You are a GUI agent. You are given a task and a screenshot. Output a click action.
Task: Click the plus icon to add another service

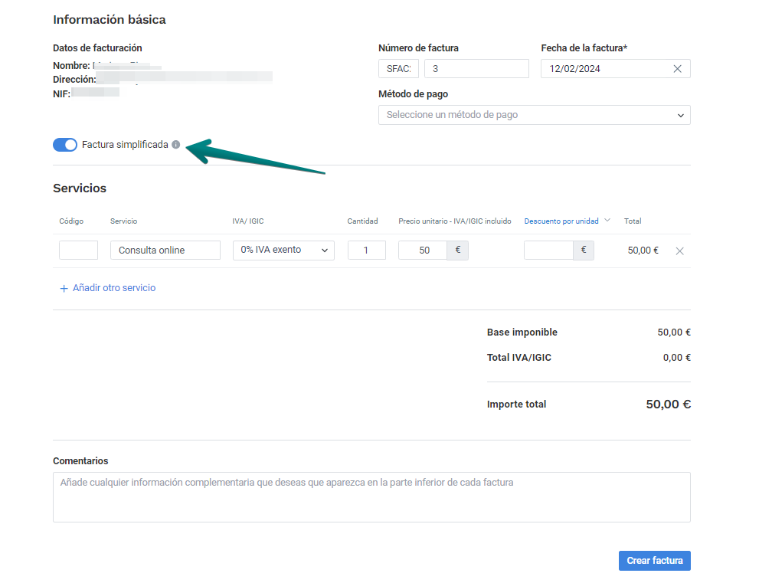click(64, 289)
